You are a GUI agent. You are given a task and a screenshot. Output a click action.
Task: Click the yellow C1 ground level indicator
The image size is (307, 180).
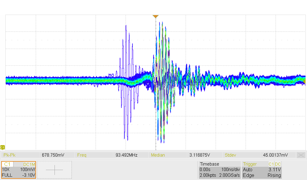(3, 147)
